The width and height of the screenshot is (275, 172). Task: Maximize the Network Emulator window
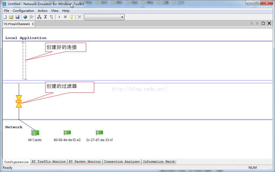click(257, 3)
